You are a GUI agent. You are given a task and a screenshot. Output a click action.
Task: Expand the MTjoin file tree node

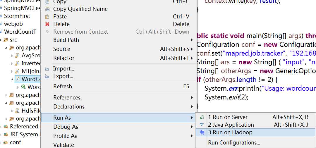point(12,71)
